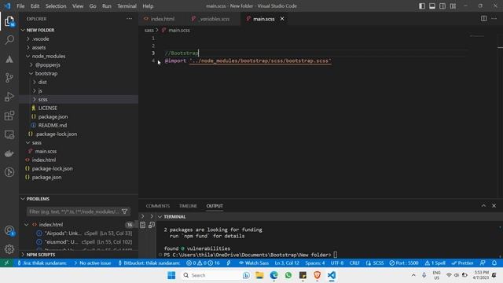Open Source Control view icon
503x283 pixels.
(x=9, y=78)
